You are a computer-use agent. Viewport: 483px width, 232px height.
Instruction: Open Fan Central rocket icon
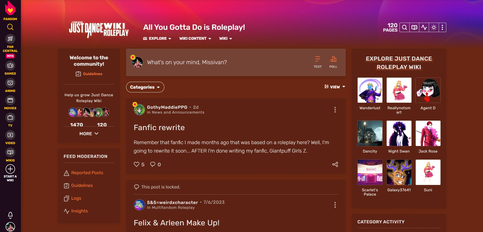click(x=10, y=39)
